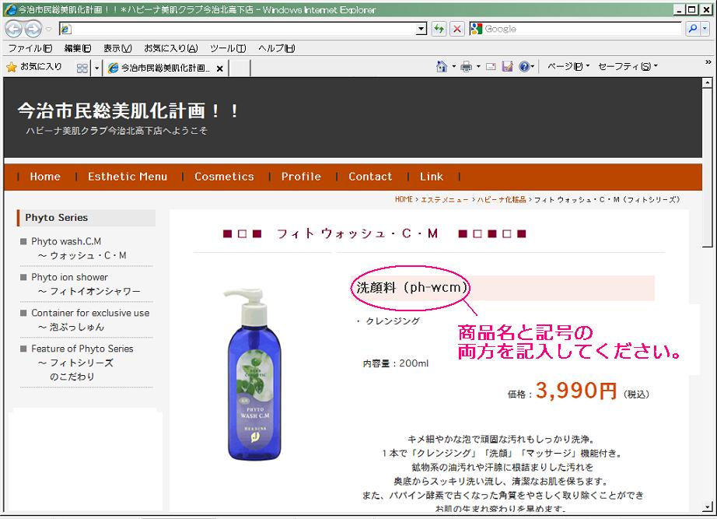Go to home page via house icon
This screenshot has height=519, width=717.
tap(441, 67)
